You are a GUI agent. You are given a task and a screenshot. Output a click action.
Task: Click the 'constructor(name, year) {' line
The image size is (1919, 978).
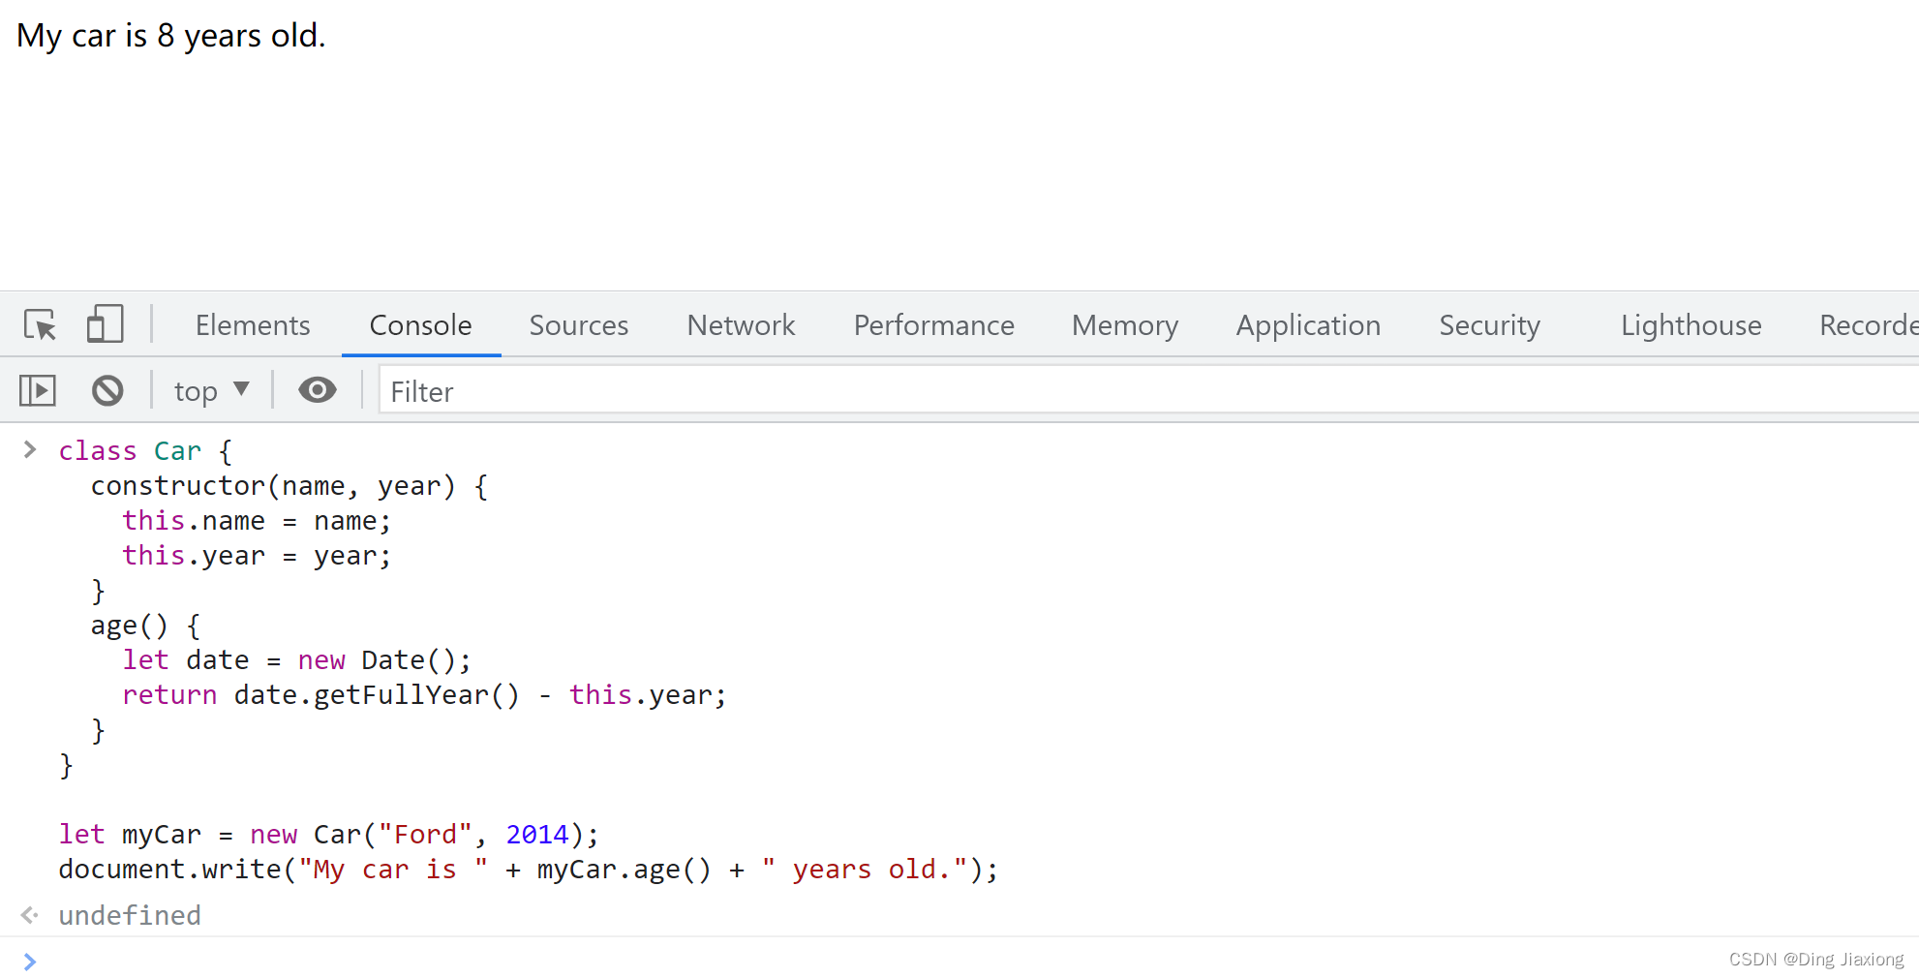click(x=289, y=486)
